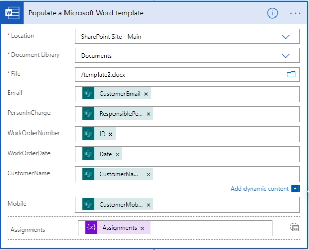
Task: Select the Assignments token label
Action: (120, 228)
